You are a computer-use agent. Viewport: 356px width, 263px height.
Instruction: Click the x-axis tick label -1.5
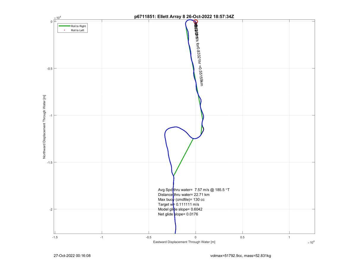(x=55, y=237)
